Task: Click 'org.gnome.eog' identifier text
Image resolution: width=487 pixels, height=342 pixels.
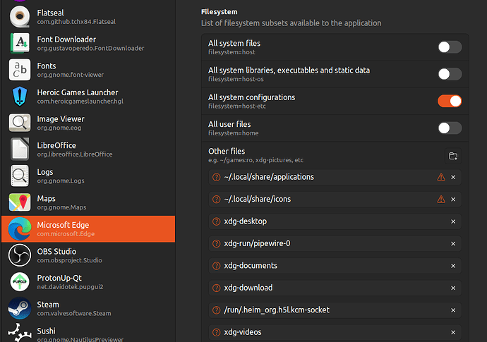Action: (x=59, y=128)
